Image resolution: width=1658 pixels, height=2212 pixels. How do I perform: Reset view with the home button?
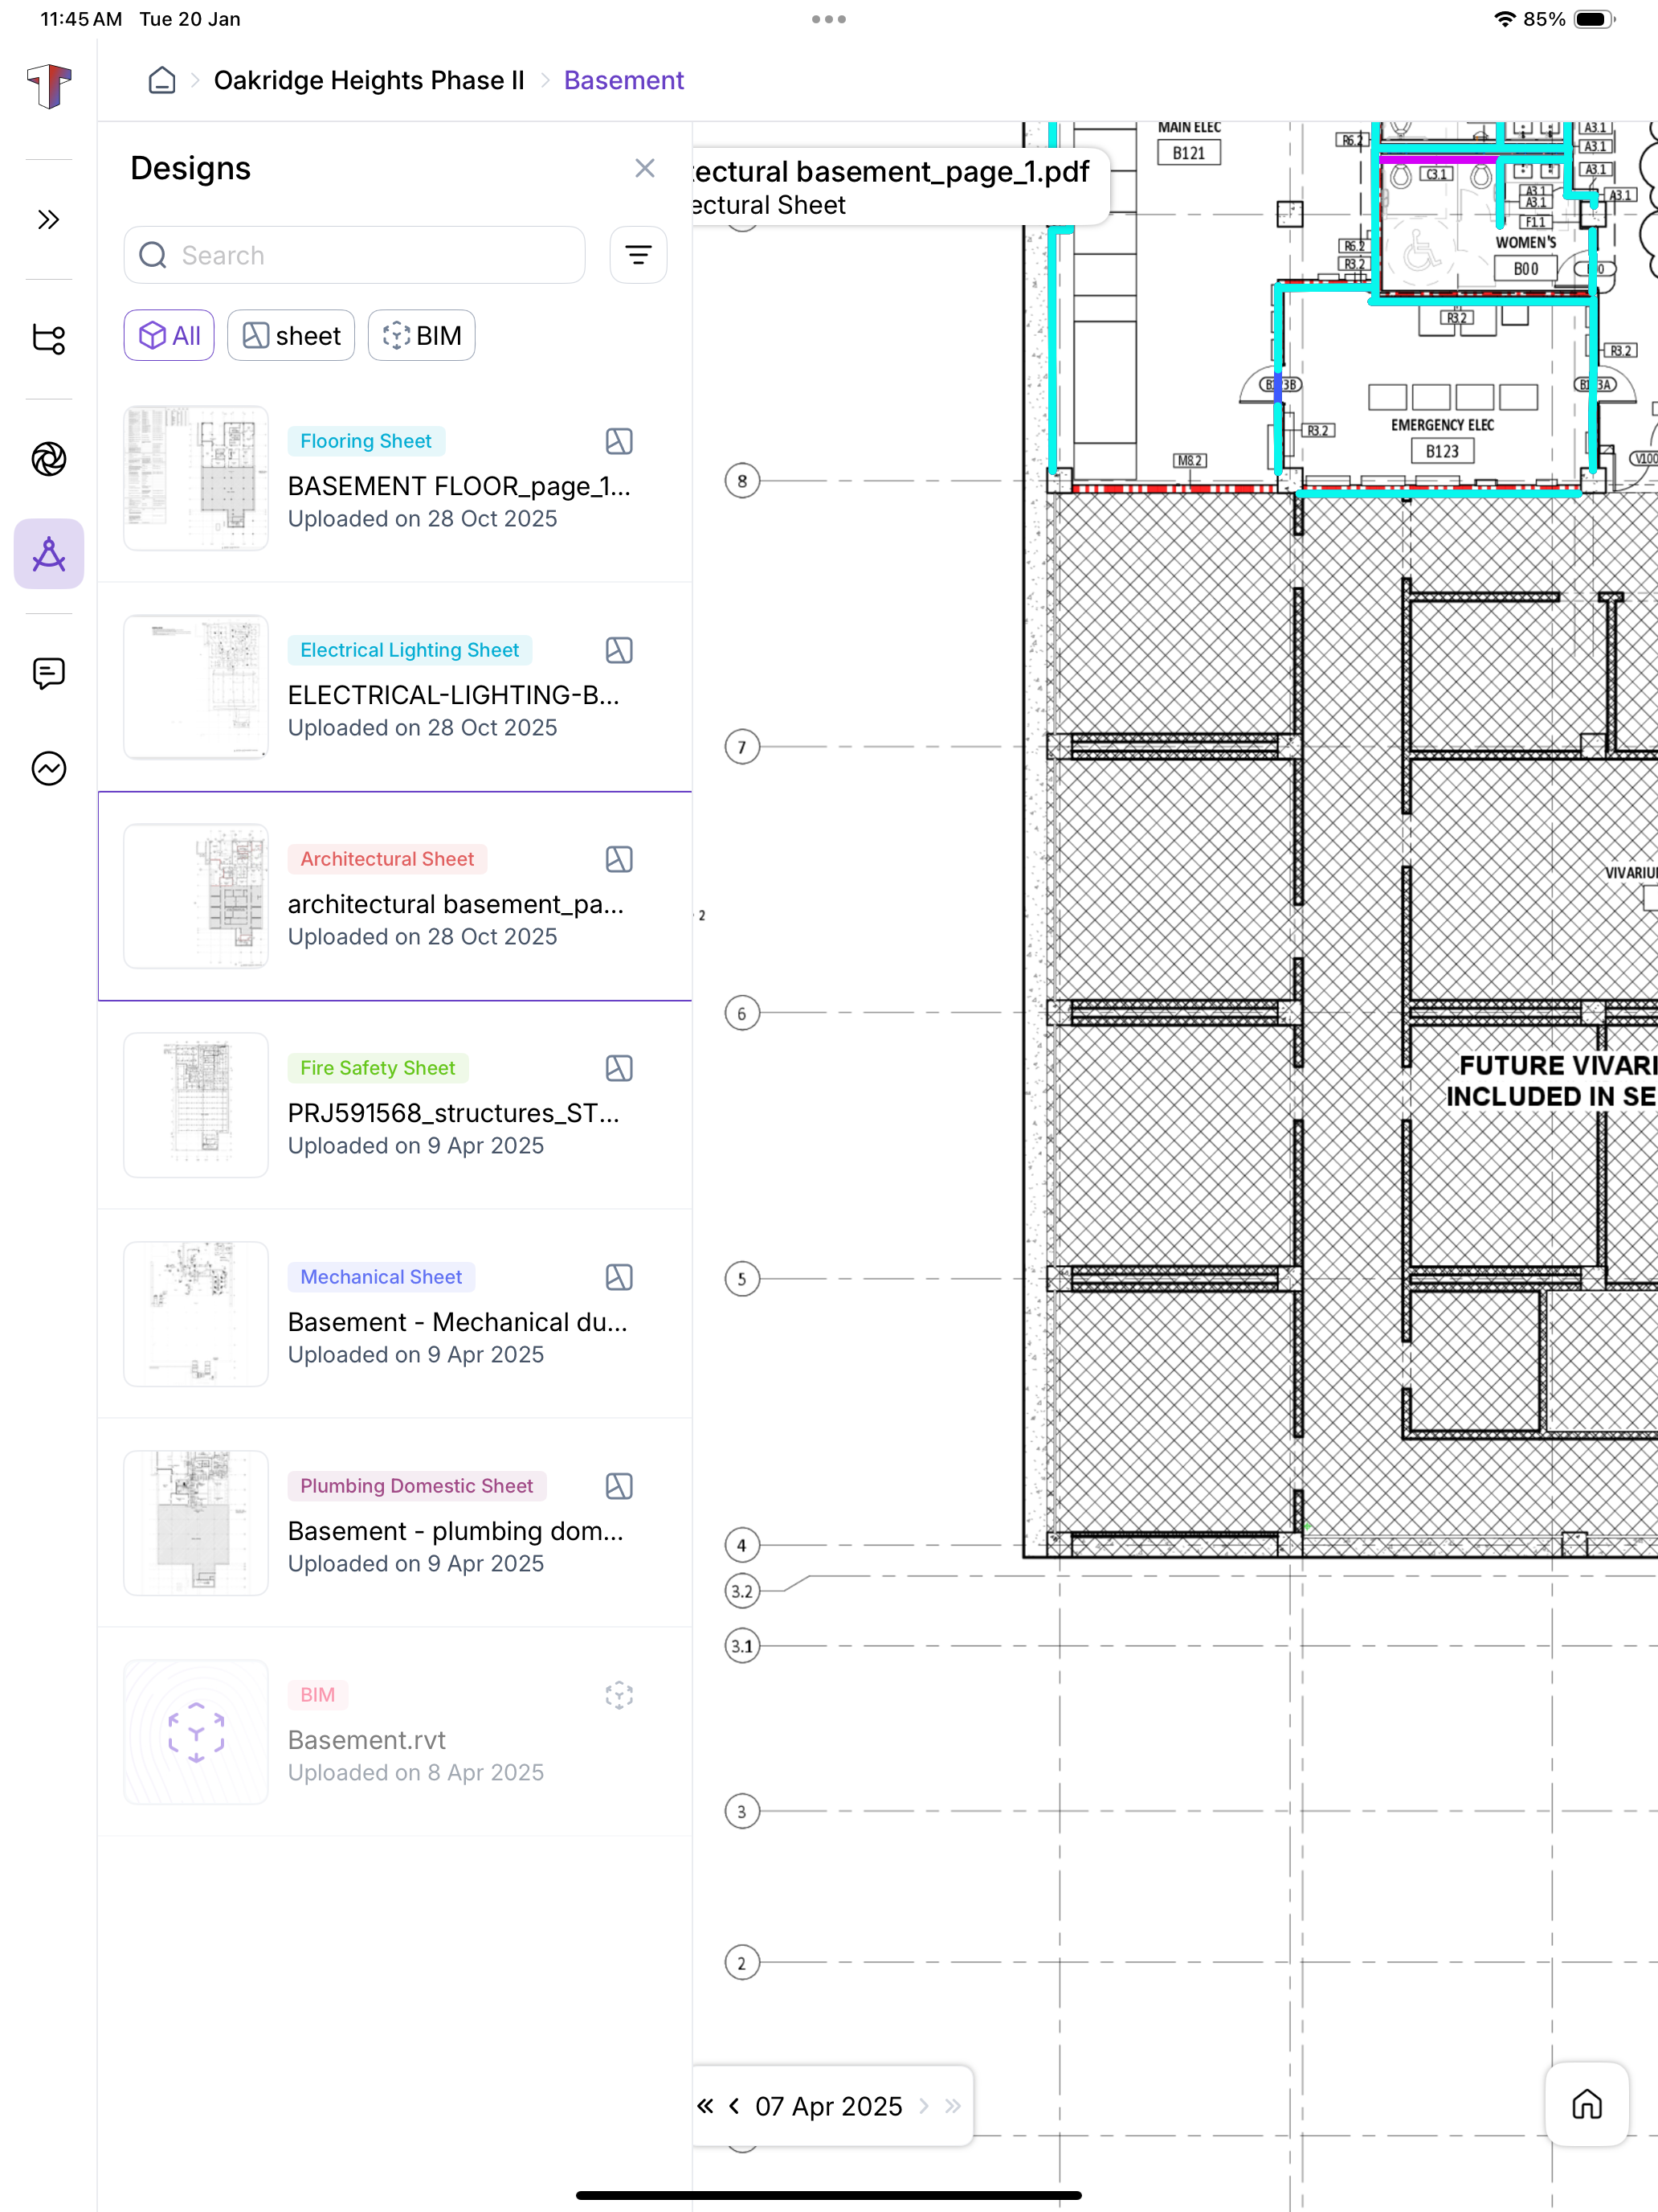tap(1587, 2104)
